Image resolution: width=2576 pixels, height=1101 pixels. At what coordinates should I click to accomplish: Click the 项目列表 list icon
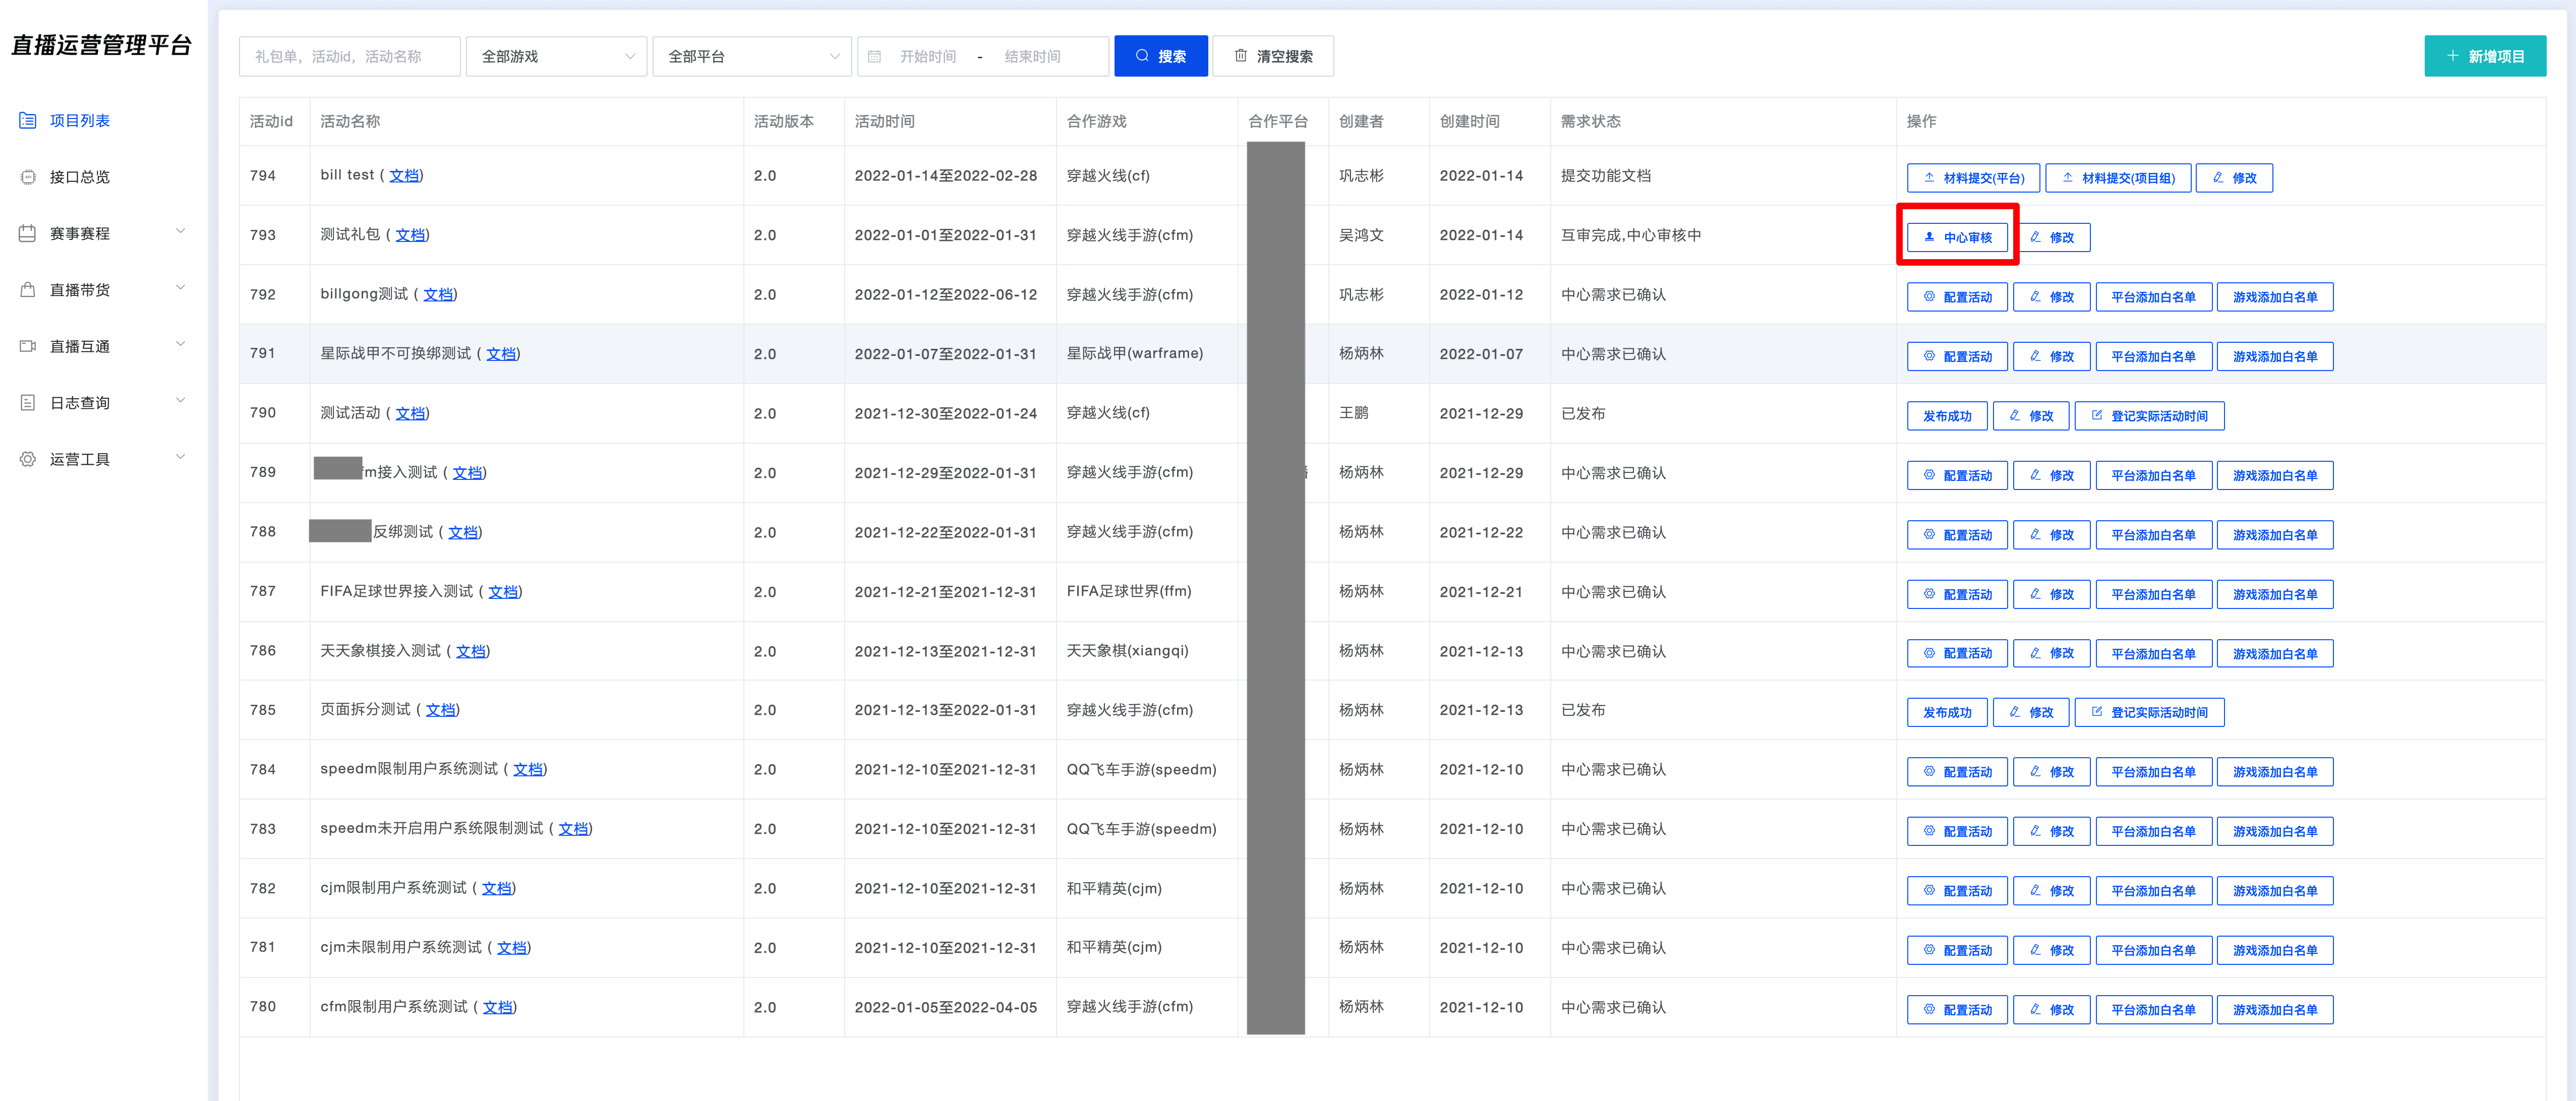(28, 120)
